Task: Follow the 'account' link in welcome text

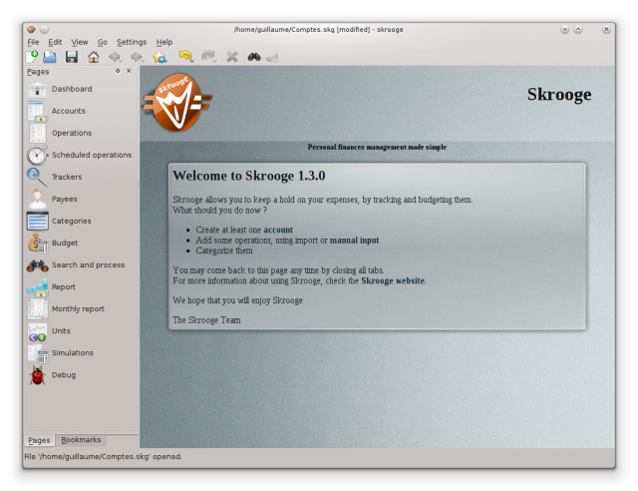Action: (x=278, y=230)
